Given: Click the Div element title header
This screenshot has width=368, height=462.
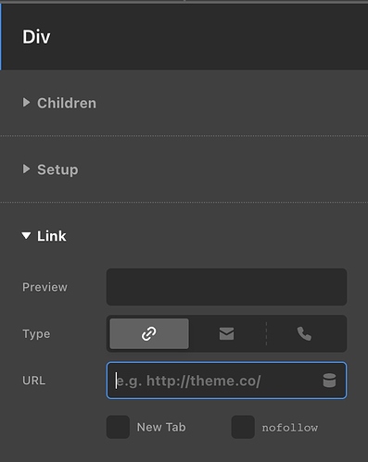Looking at the screenshot, I should [x=36, y=37].
